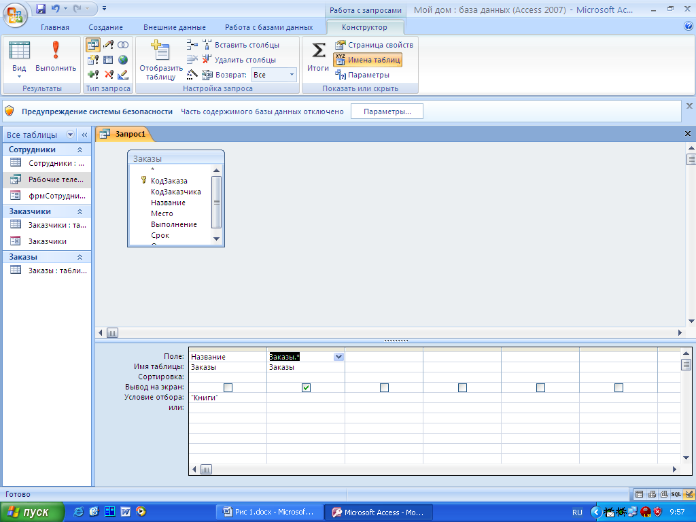The width and height of the screenshot is (696, 522).
Task: Select КодЗаказчика field in Заказы list
Action: pos(176,192)
